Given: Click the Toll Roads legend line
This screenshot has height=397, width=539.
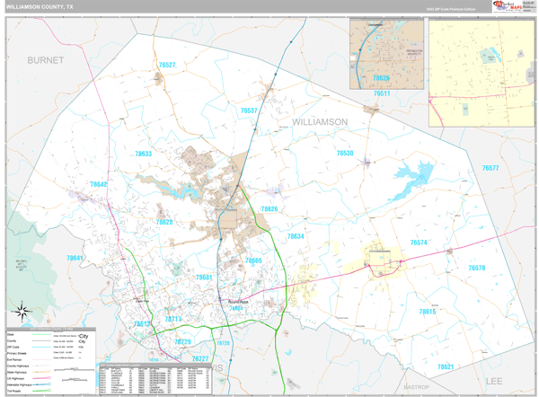Looking at the screenshot, I should coord(41,391).
